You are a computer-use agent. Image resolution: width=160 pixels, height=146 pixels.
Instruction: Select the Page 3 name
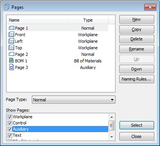[x=21, y=67]
